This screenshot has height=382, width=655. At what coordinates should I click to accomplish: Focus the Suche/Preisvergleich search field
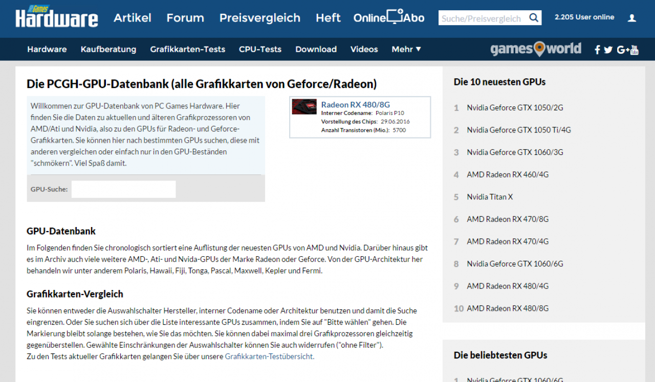pyautogui.click(x=483, y=18)
